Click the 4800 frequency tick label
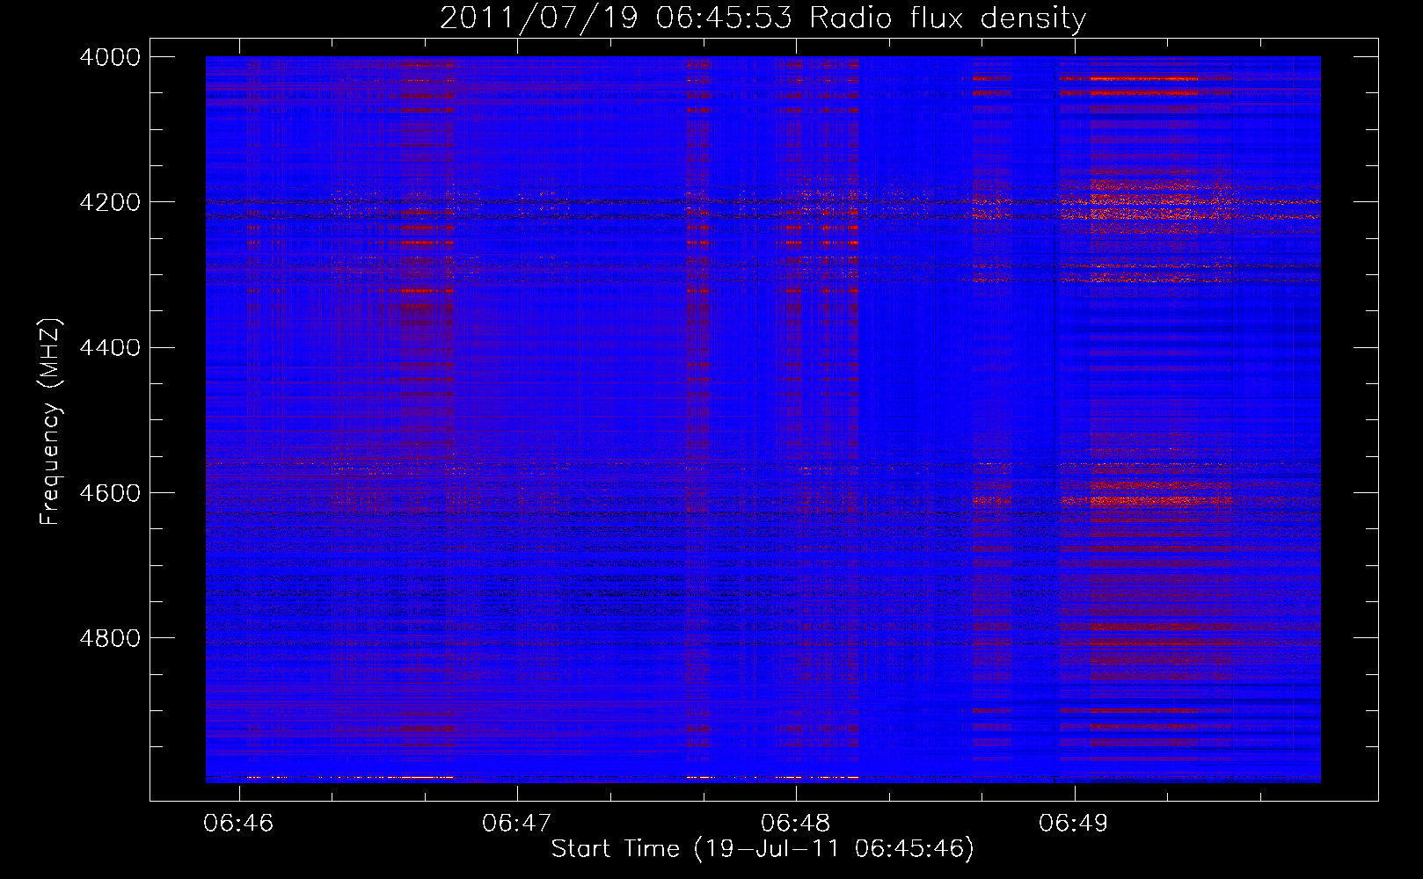The height and width of the screenshot is (879, 1423). pyautogui.click(x=109, y=638)
